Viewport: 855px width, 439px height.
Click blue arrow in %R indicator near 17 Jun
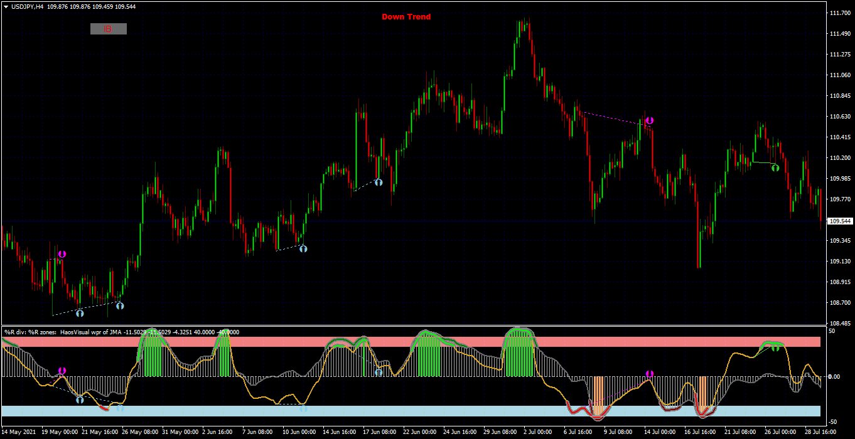point(379,373)
